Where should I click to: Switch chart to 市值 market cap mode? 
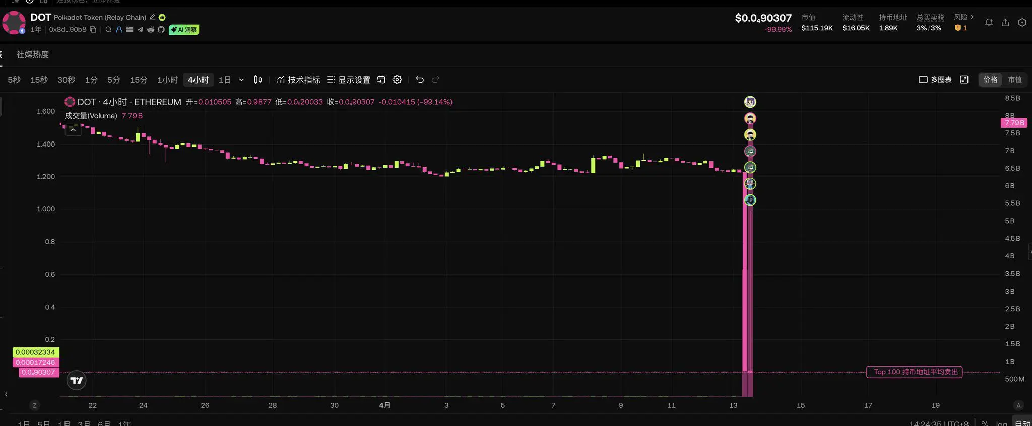tap(1015, 80)
